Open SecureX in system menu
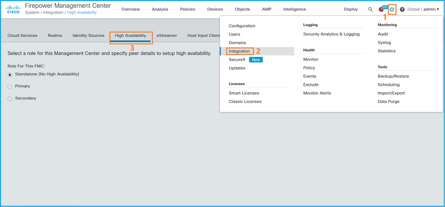Viewport: 445px width, 207px height. point(237,60)
